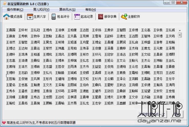
Task: Select the name 王志宇
Action: [x=97, y=103]
